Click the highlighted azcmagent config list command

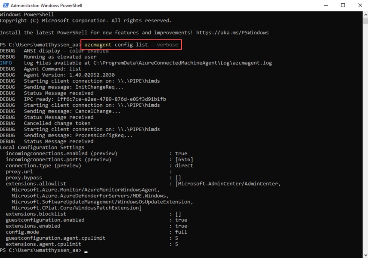[131, 45]
